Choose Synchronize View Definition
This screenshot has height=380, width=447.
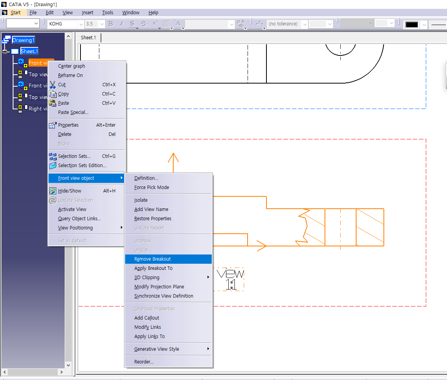169,296
